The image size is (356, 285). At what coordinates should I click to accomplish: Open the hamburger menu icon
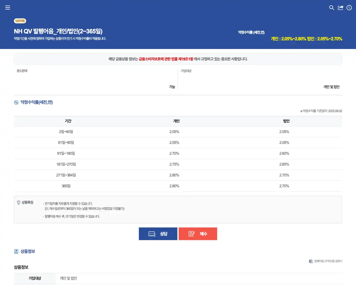pos(8,8)
